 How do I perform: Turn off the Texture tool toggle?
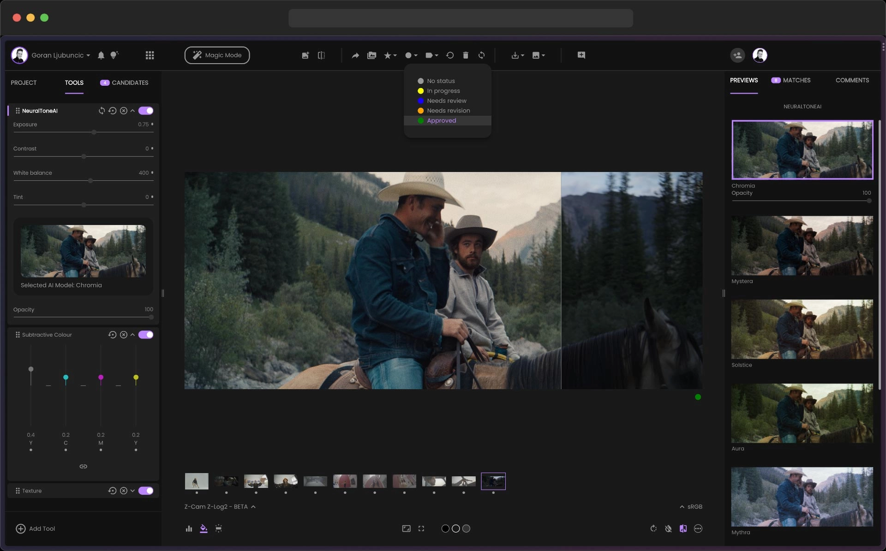[x=146, y=491]
